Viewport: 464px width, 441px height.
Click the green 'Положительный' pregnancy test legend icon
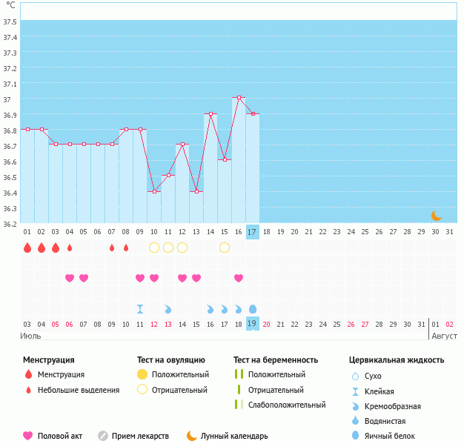239,374
